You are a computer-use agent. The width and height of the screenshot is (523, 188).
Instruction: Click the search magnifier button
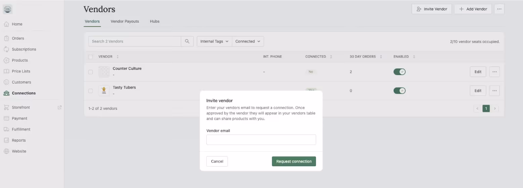pos(187,41)
